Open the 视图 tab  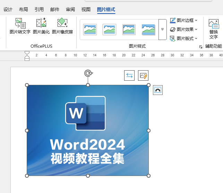click(86, 9)
